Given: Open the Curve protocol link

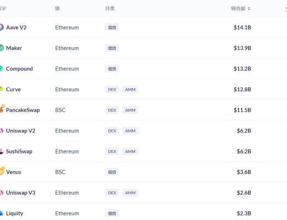Looking at the screenshot, I should tap(13, 89).
